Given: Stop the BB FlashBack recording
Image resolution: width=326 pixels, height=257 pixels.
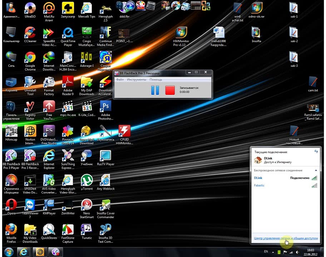Looking at the screenshot, I should coord(170,90).
